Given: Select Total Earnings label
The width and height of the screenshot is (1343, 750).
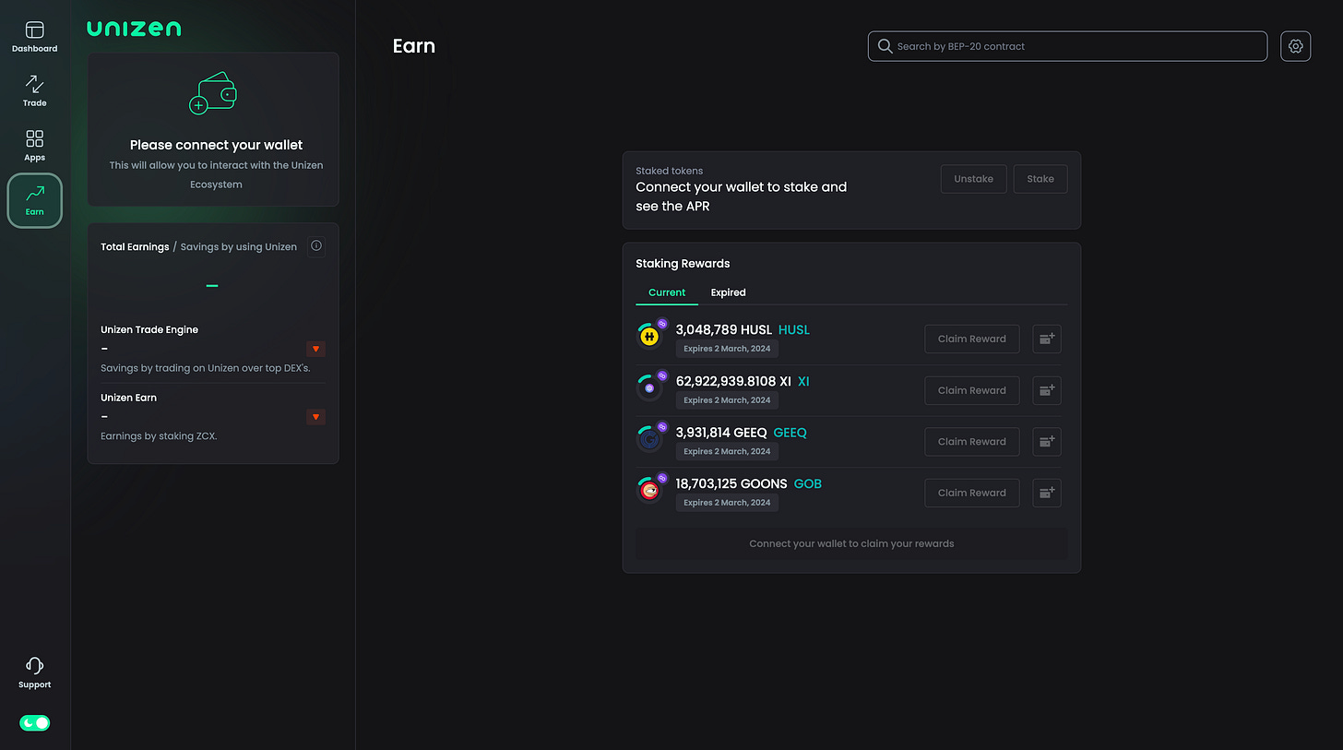Looking at the screenshot, I should pyautogui.click(x=135, y=246).
